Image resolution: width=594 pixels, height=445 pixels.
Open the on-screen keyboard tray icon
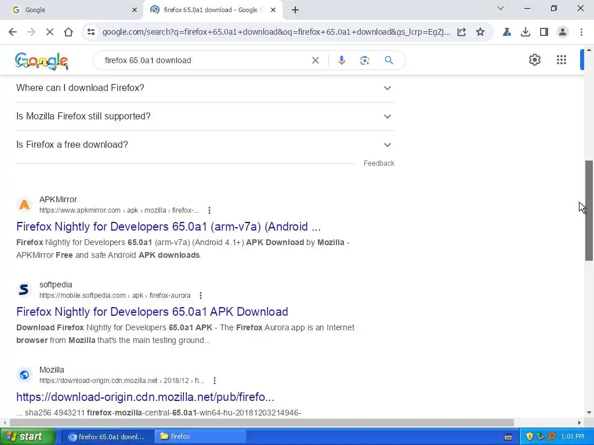(x=508, y=437)
